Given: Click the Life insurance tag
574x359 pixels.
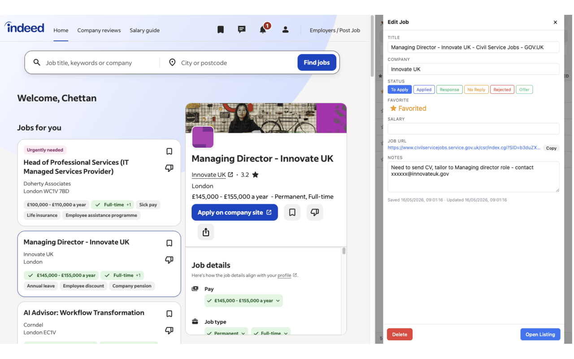Looking at the screenshot, I should point(42,215).
